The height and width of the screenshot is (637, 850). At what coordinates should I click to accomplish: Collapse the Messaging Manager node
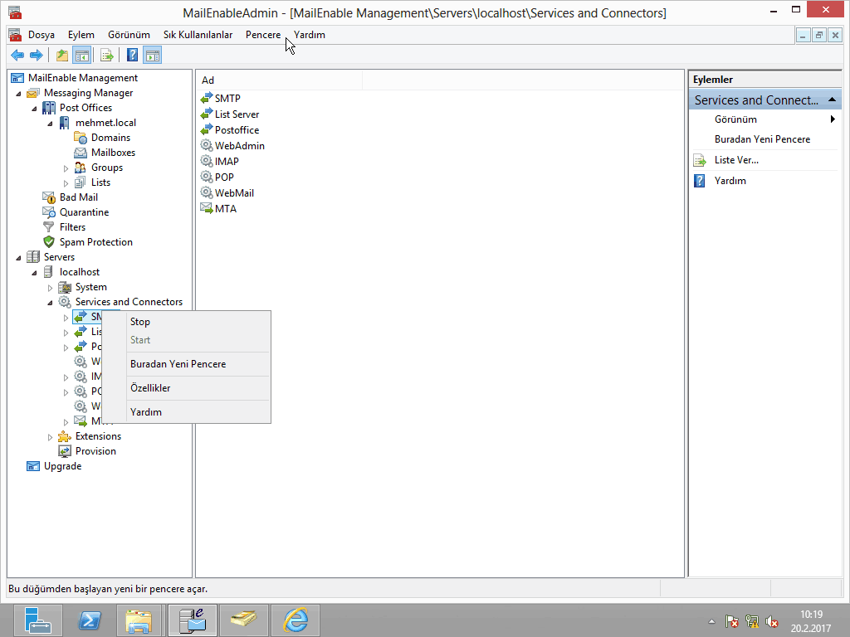click(19, 94)
